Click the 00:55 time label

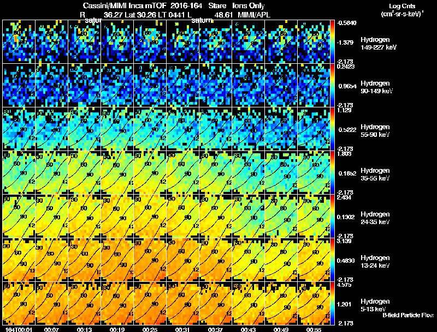314,329
